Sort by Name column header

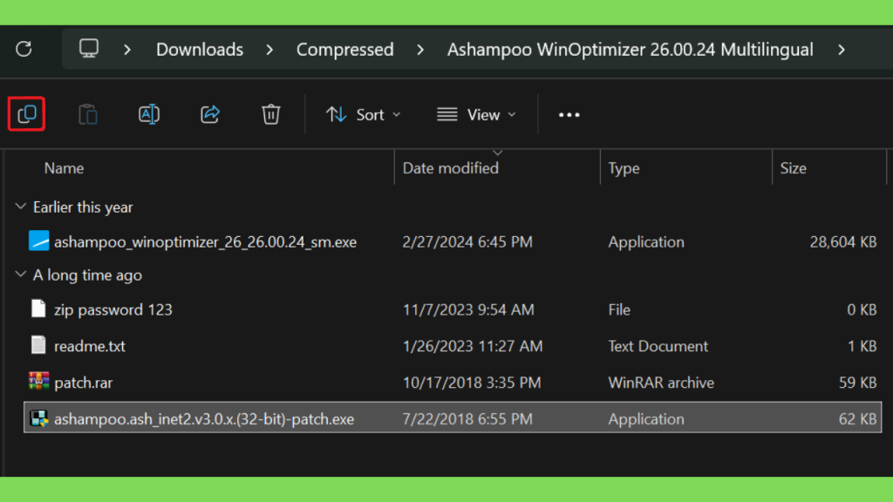64,168
